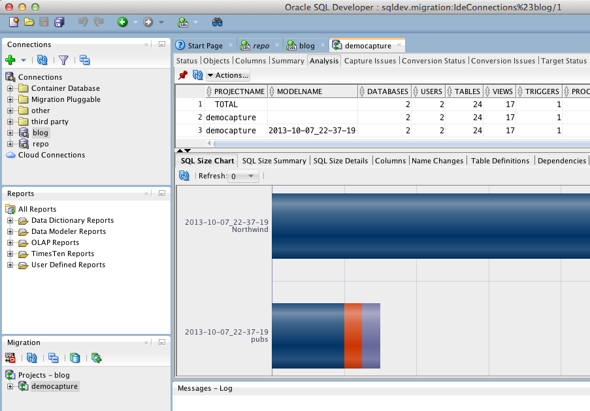Click the SQL migrate icon in Migration panel
The width and height of the screenshot is (590, 411).
click(10, 357)
